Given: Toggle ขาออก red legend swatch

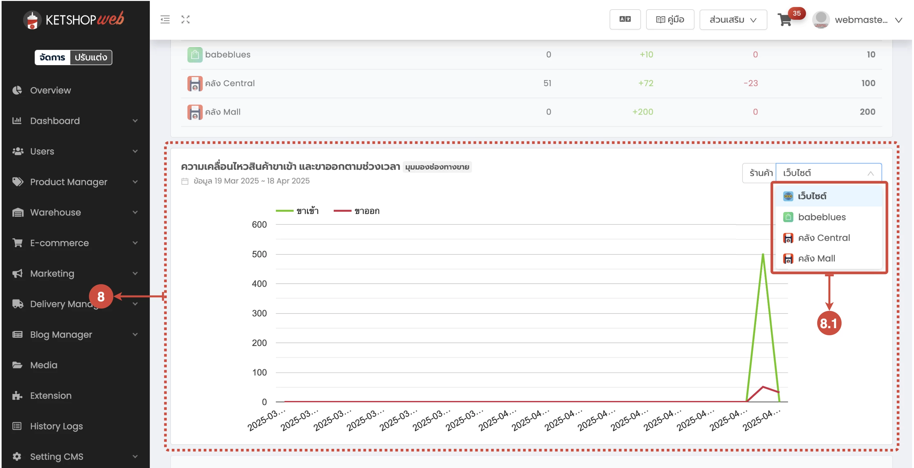Looking at the screenshot, I should tap(343, 211).
